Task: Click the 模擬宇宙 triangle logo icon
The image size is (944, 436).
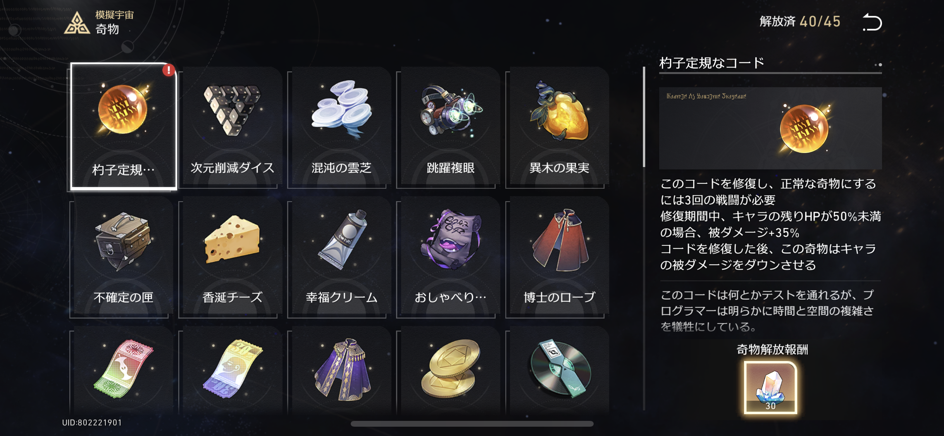Action: coord(77,23)
